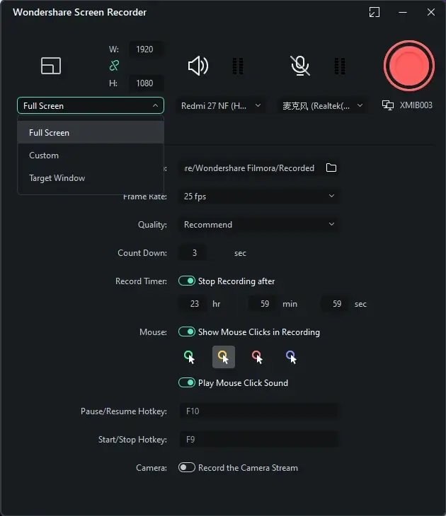446x516 pixels.
Task: Toggle Play Mouse Click Sound
Action: 187,382
